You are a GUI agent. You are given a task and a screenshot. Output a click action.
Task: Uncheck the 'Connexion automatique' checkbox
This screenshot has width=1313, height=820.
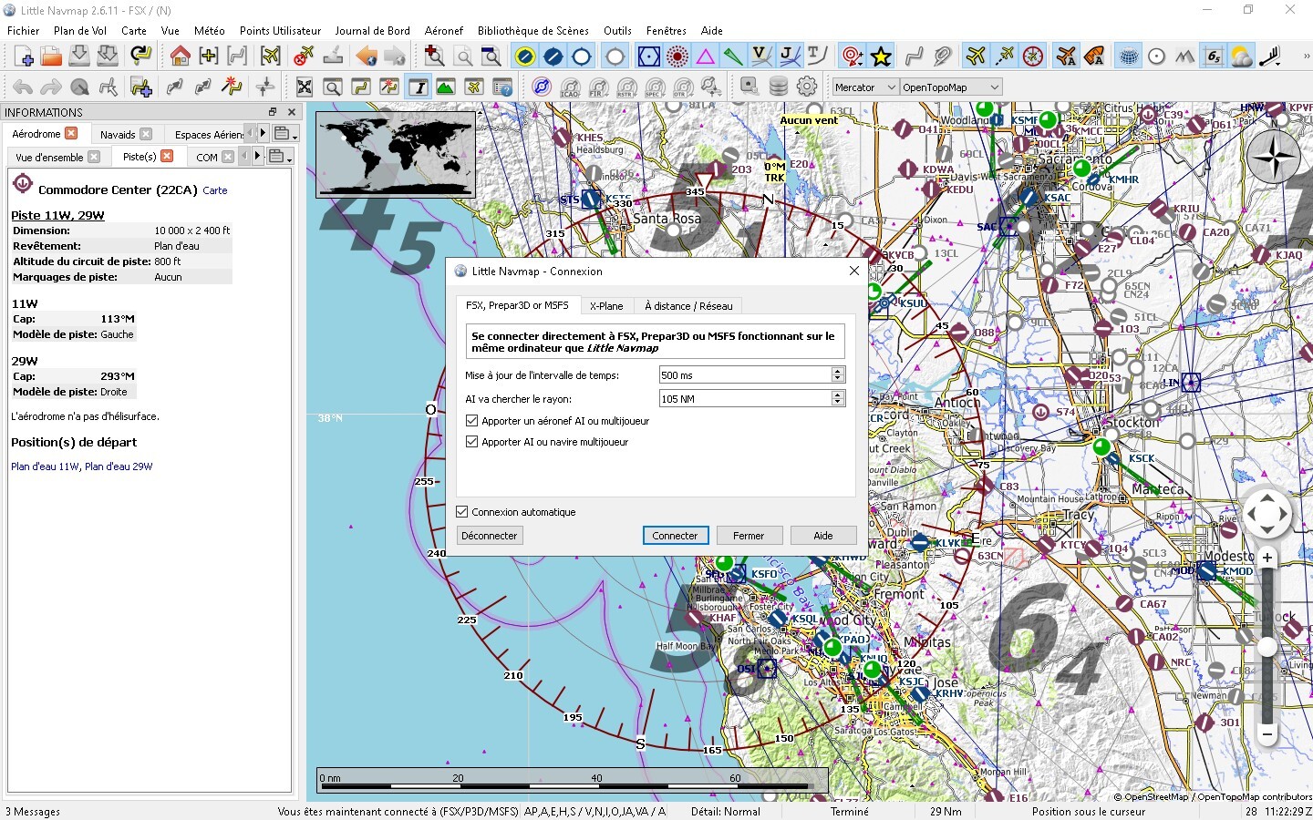click(461, 512)
